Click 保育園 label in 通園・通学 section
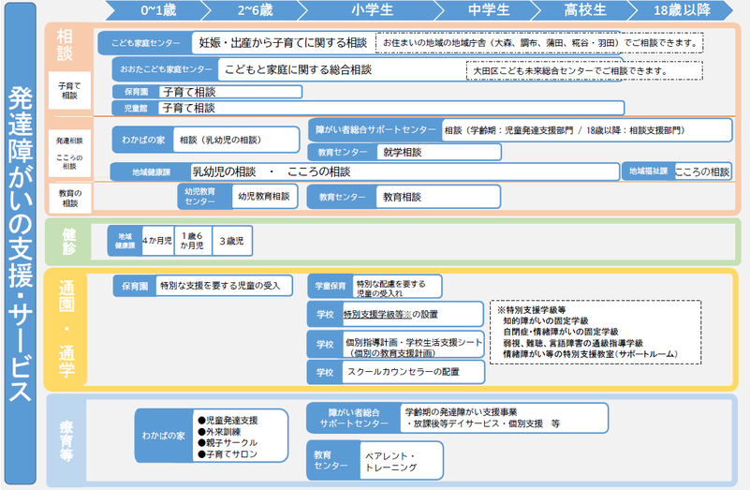This screenshot has width=750, height=490. point(135,286)
